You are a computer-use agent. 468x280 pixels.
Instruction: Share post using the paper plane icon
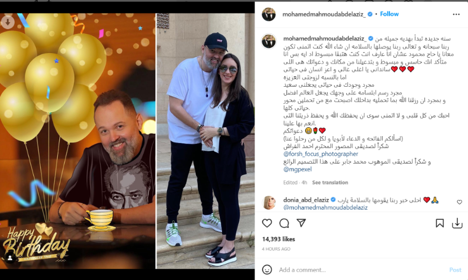coord(302,223)
